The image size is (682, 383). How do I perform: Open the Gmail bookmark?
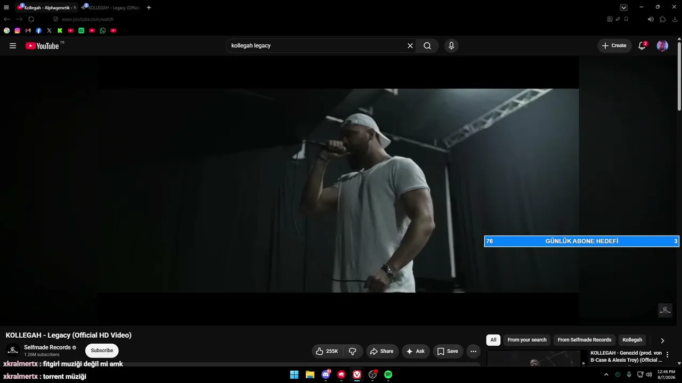point(28,31)
